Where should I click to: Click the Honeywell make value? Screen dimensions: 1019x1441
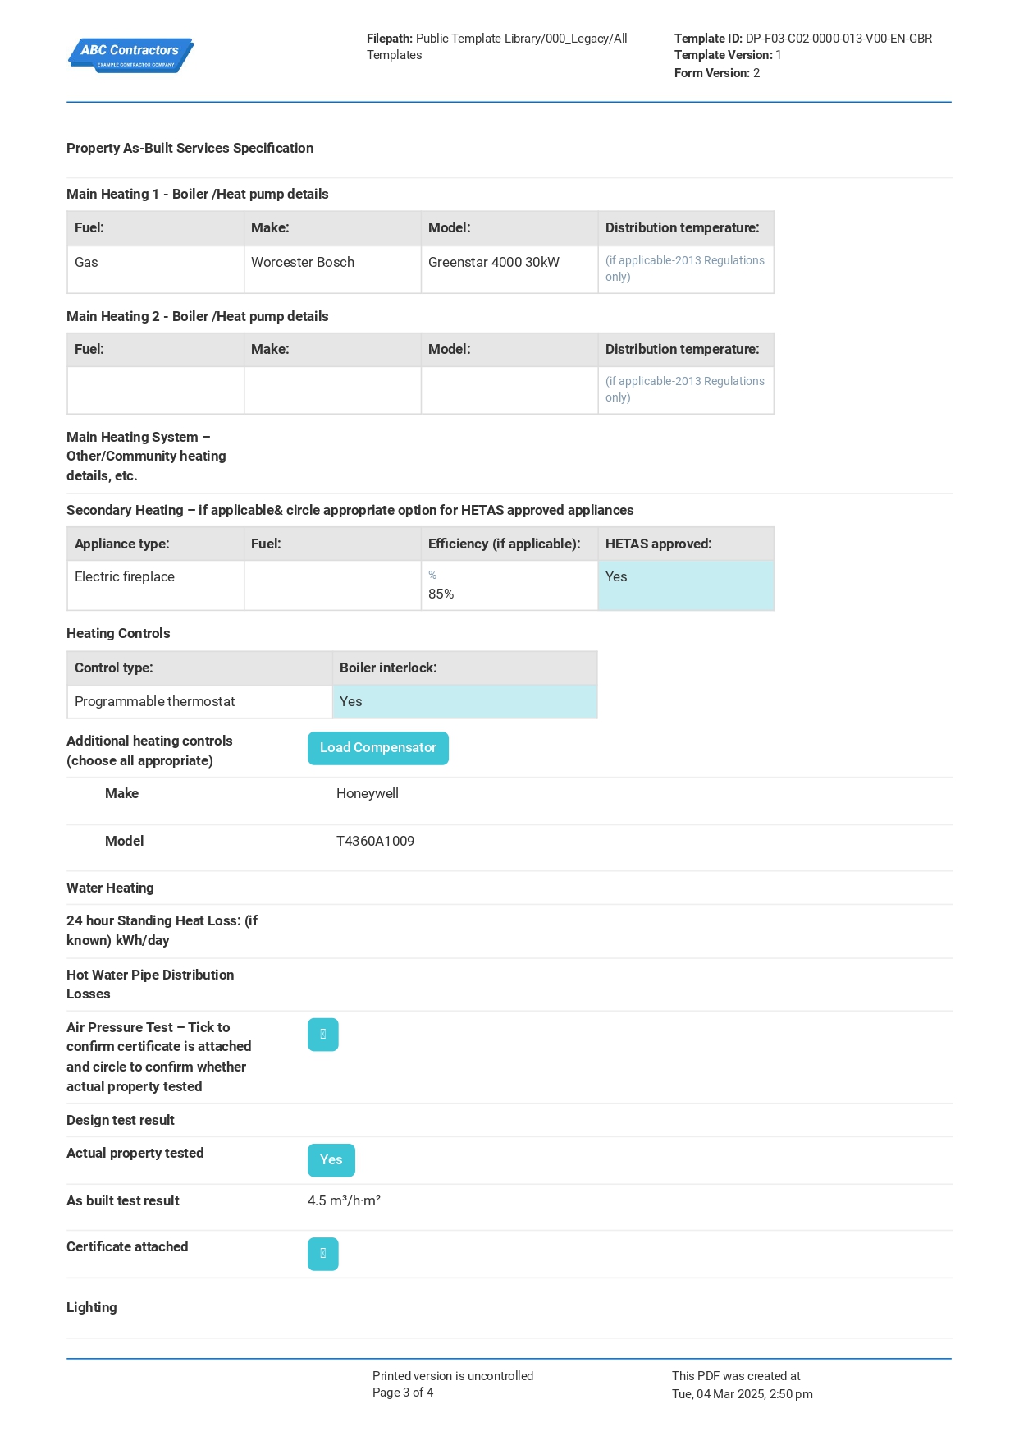coord(368,794)
